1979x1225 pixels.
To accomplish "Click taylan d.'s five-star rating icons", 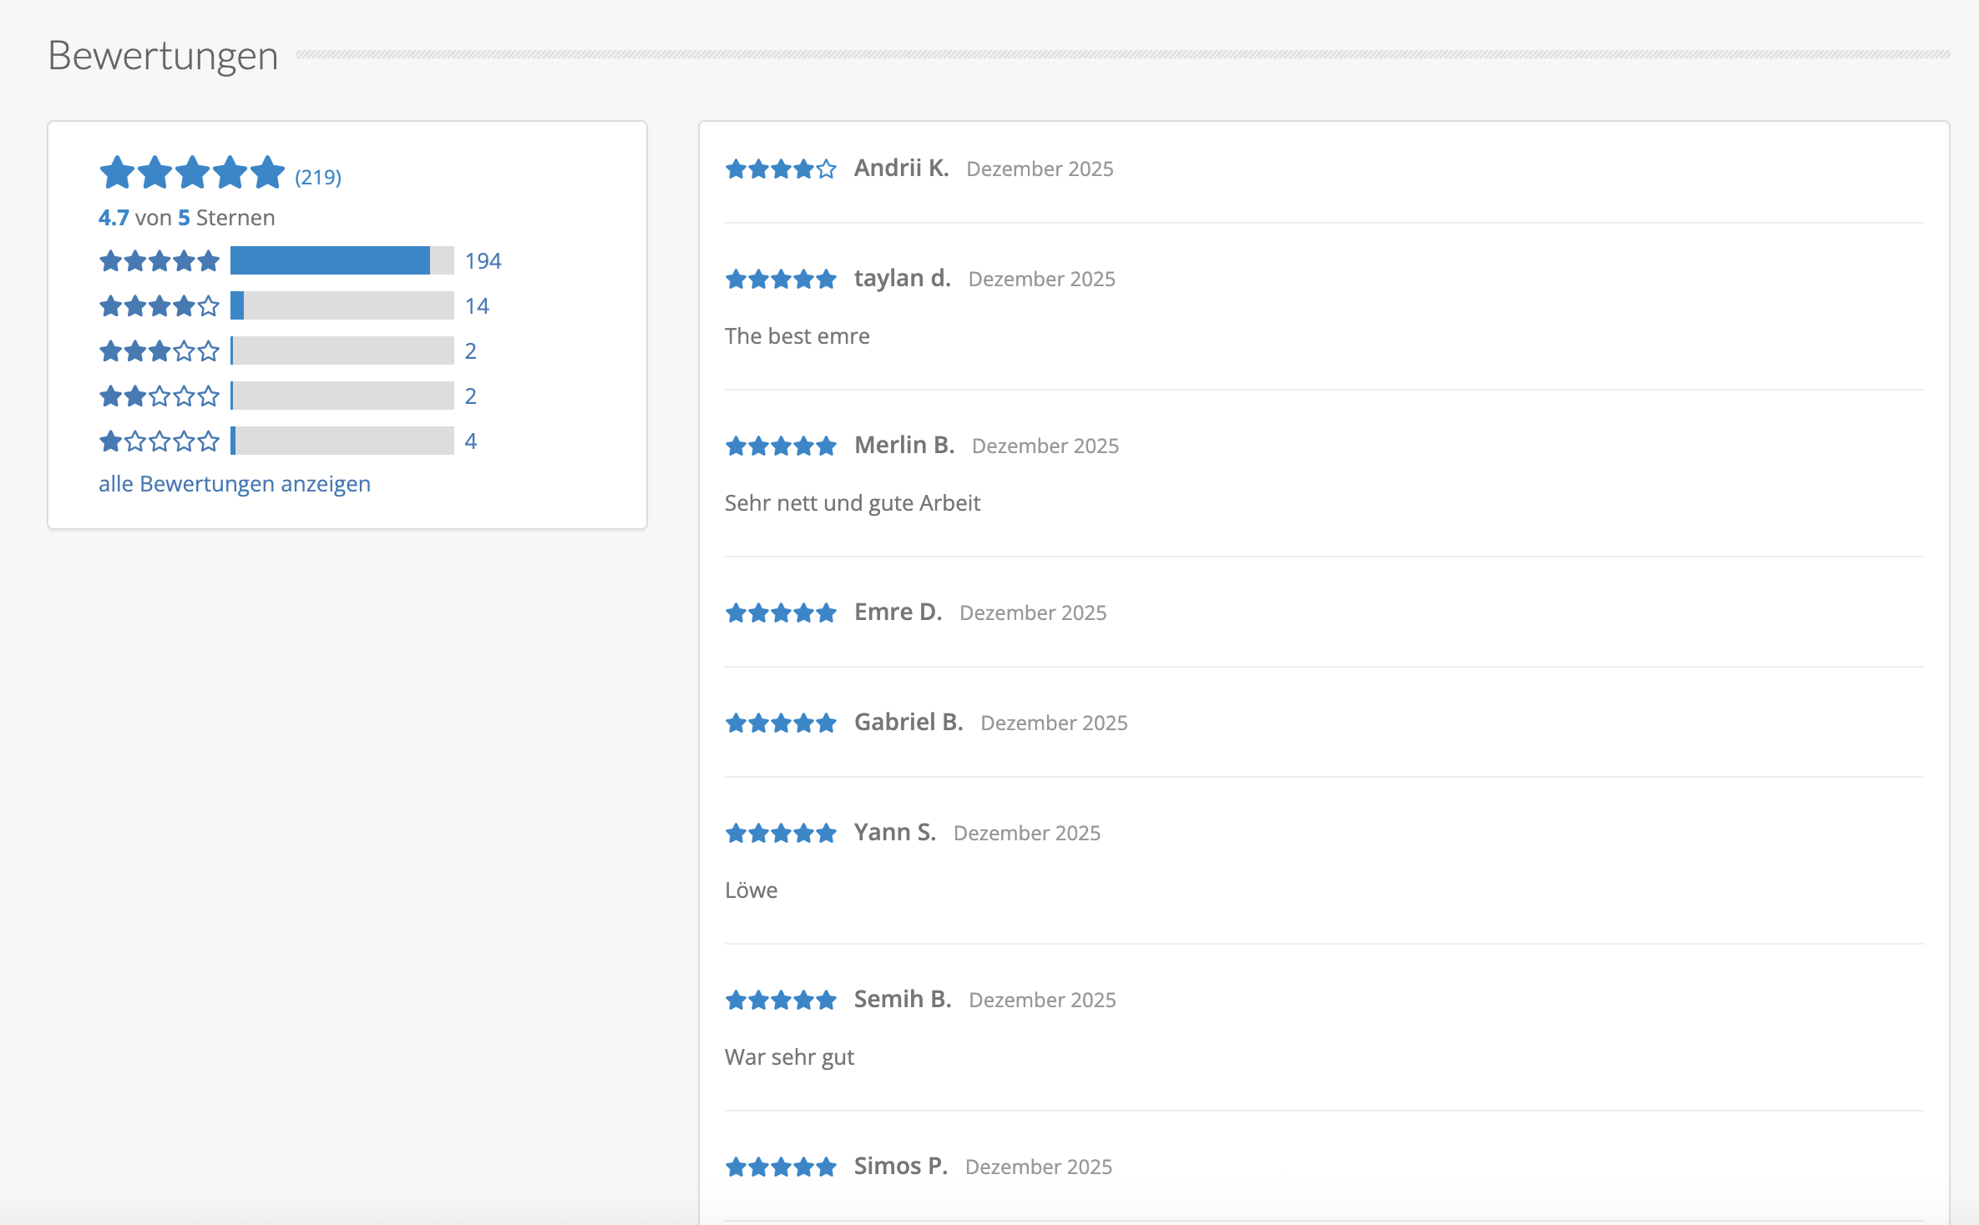I will click(x=781, y=280).
